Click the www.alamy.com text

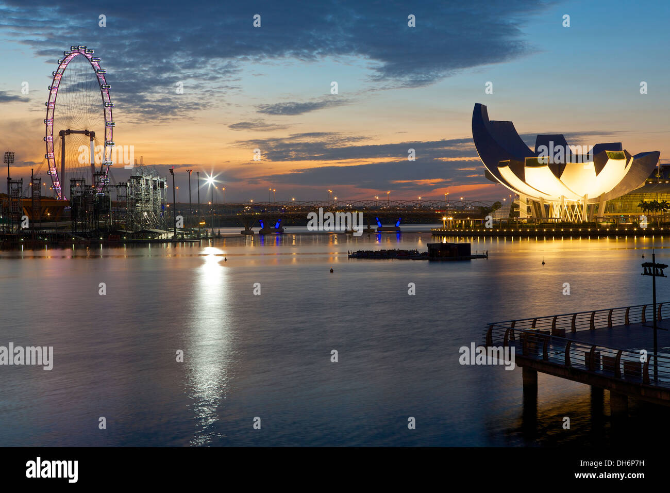[609, 475]
